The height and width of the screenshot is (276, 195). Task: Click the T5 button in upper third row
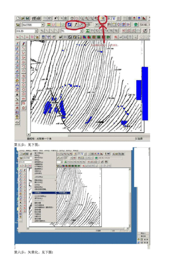[x=111, y=31]
